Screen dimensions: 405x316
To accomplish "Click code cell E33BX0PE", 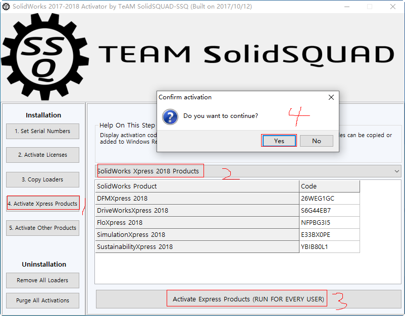I will (329, 234).
